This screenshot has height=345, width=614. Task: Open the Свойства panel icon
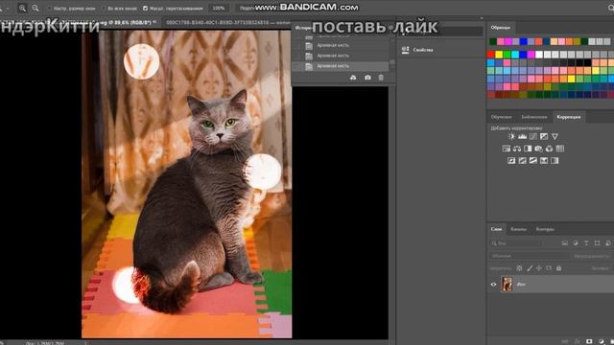pos(405,50)
